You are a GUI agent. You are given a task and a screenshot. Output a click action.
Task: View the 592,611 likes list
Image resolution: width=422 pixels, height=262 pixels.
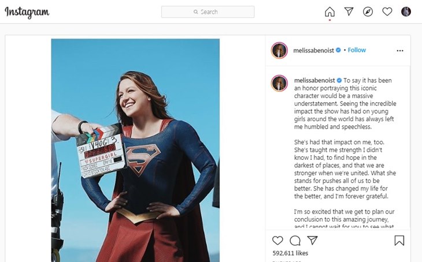[x=290, y=253]
